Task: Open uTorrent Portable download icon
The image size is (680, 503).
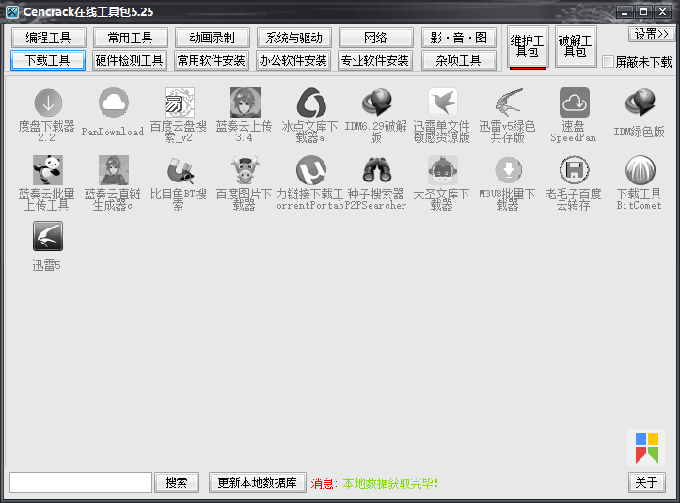Action: (x=311, y=170)
